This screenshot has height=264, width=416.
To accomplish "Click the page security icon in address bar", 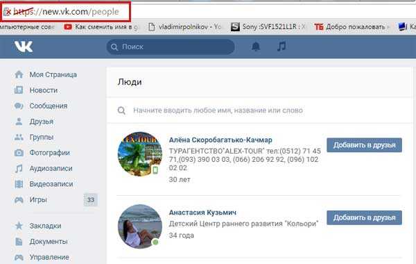I will [x=7, y=12].
